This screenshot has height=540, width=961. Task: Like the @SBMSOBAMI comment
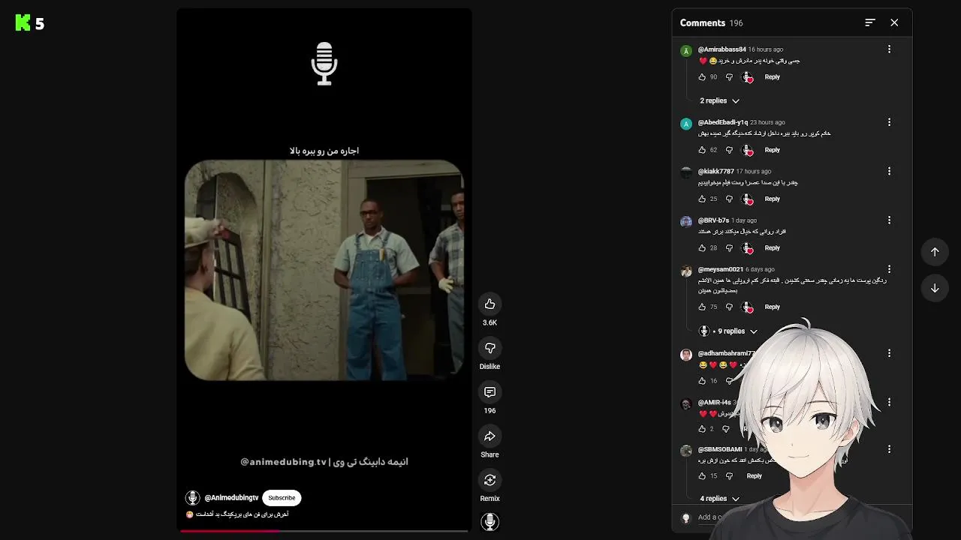pos(702,476)
